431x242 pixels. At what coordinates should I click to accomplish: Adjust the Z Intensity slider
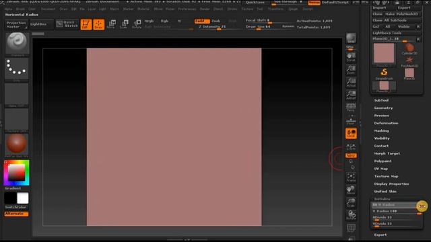tap(217, 27)
